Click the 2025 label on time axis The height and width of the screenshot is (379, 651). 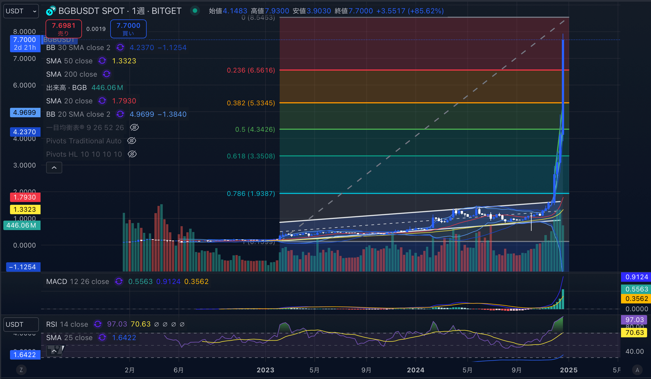tap(569, 370)
